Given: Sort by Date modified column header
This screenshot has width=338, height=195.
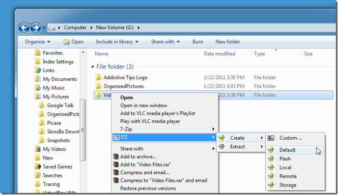Looking at the screenshot, I should point(219,54).
